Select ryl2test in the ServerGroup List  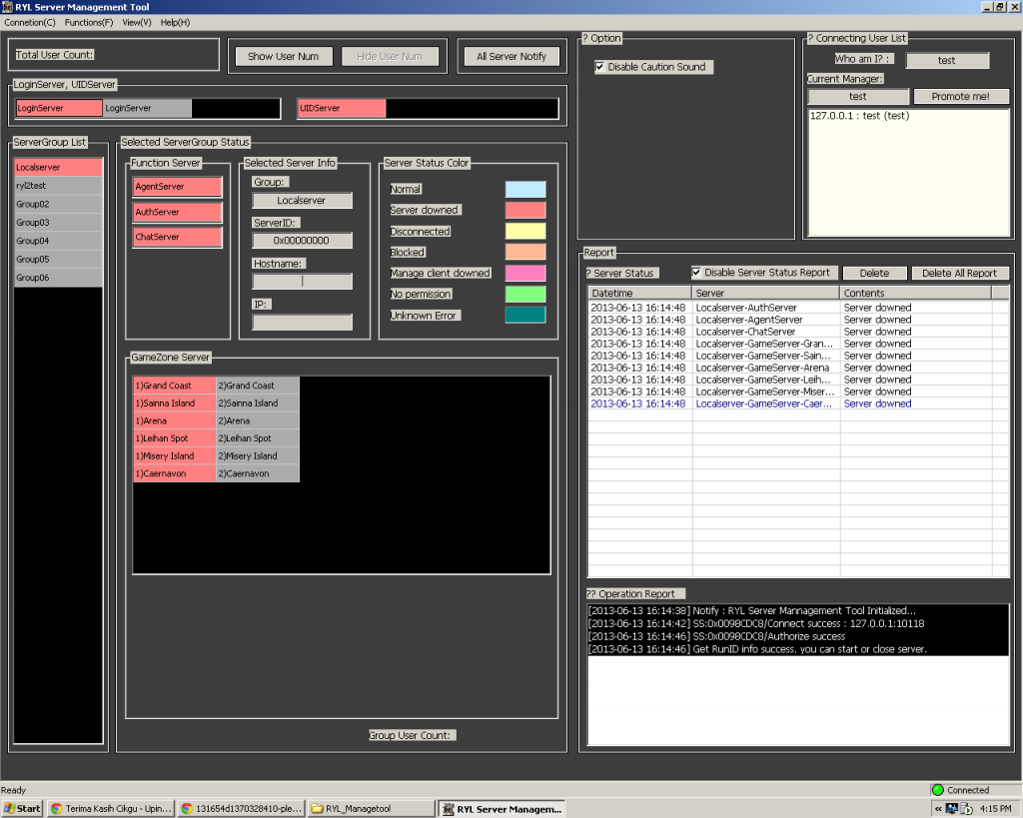tap(58, 186)
